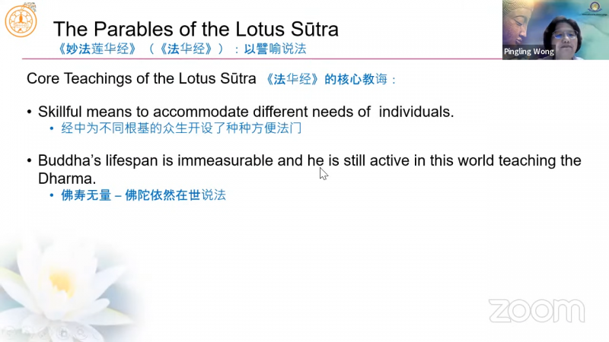Click the Chinese sub-bullet 佛寿无量

[x=143, y=195]
